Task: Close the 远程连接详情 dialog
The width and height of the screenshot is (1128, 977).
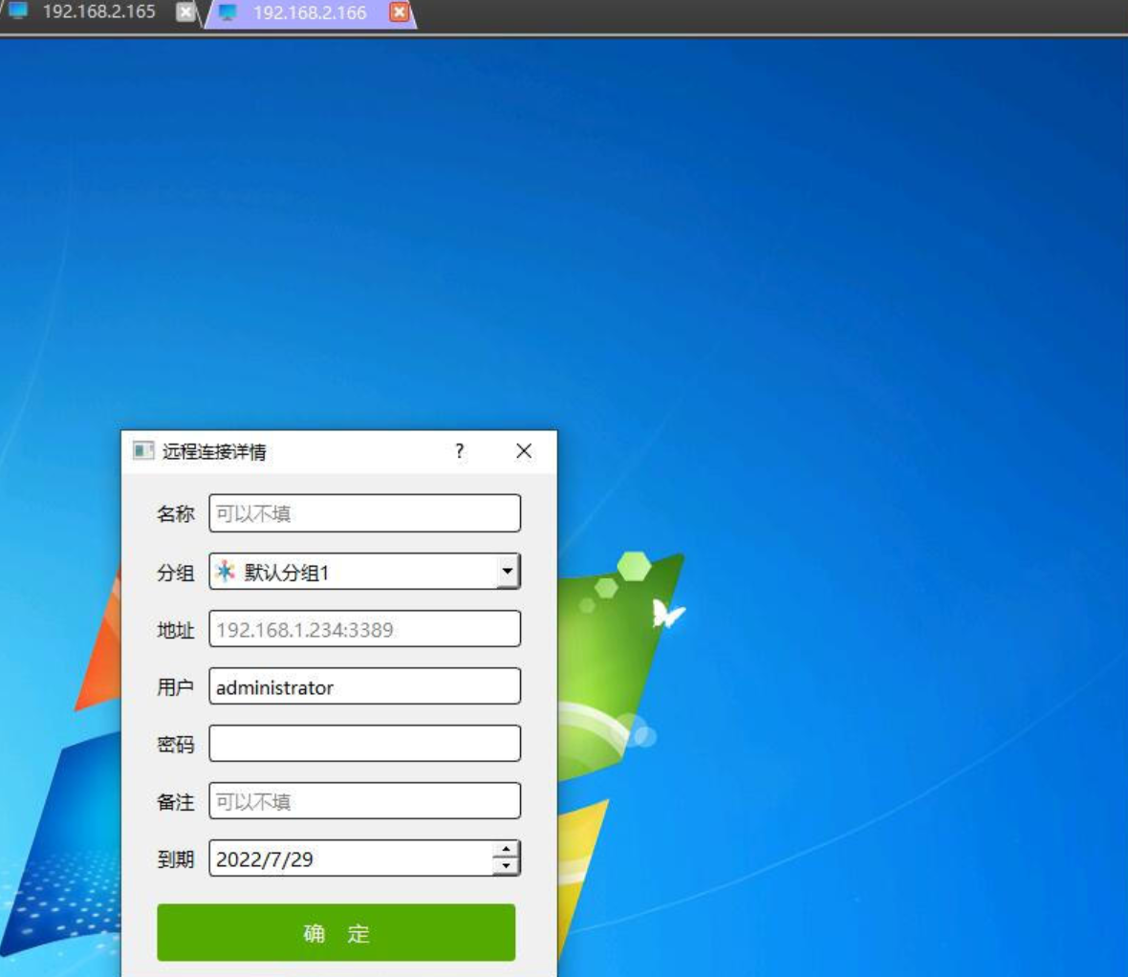Action: point(523,451)
